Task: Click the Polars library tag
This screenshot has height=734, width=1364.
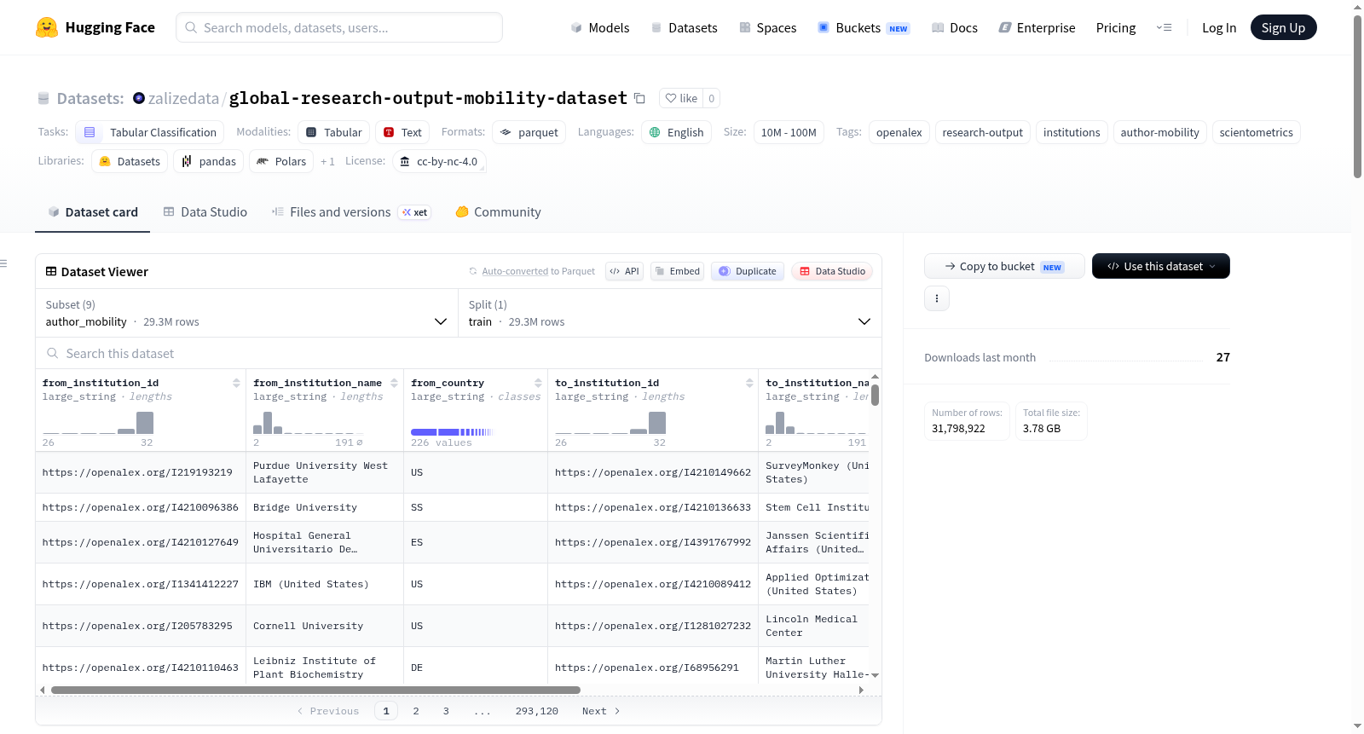Action: 281,161
